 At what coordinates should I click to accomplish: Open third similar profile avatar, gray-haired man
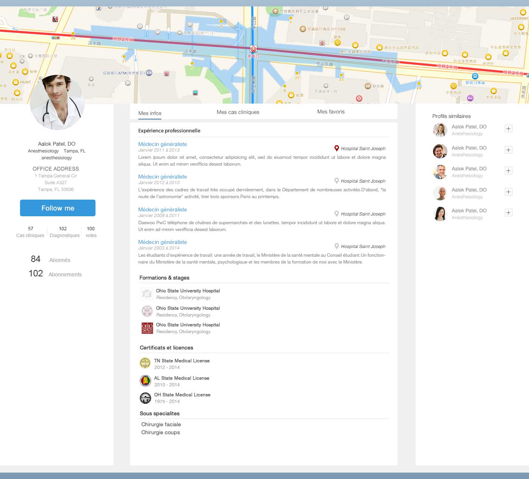point(440,172)
